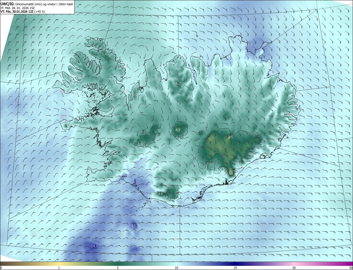
Task: Click the 6.1 value in northeast Iceland
Action: pos(270,83)
